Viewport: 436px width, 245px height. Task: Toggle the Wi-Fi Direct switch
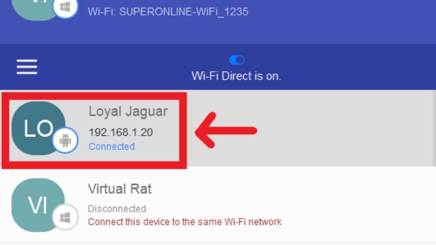pyautogui.click(x=237, y=60)
